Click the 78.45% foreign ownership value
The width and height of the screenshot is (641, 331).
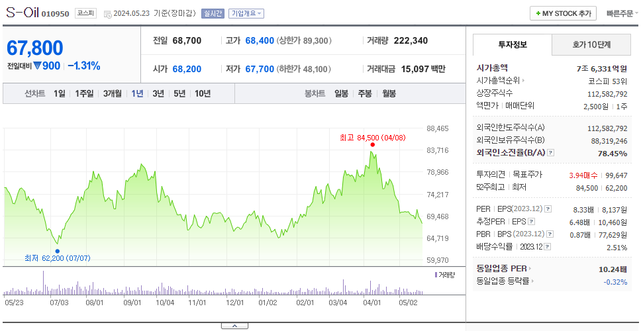[612, 153]
